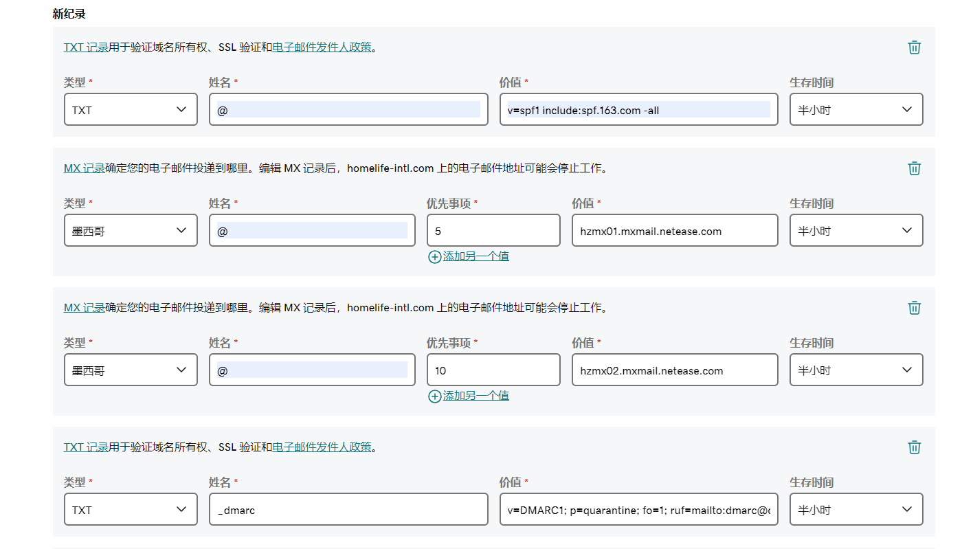Image resolution: width=962 pixels, height=549 pixels.
Task: Delete the _dmarc TXT record with trash icon
Action: pyautogui.click(x=914, y=447)
